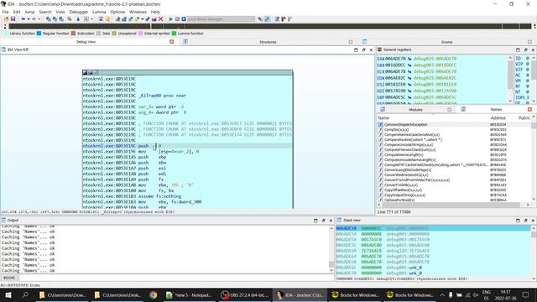The image size is (537, 302).
Task: Close the Debug View tab
Action: pos(171,42)
